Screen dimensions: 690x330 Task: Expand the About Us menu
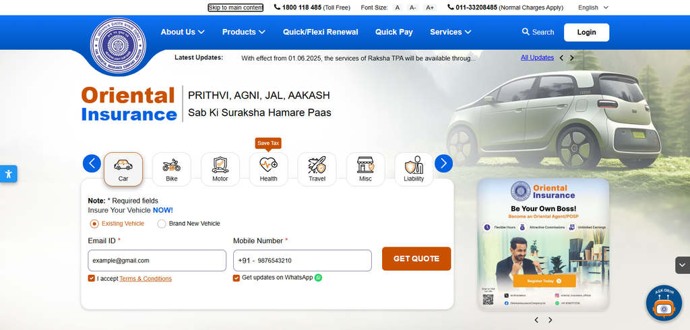click(183, 32)
